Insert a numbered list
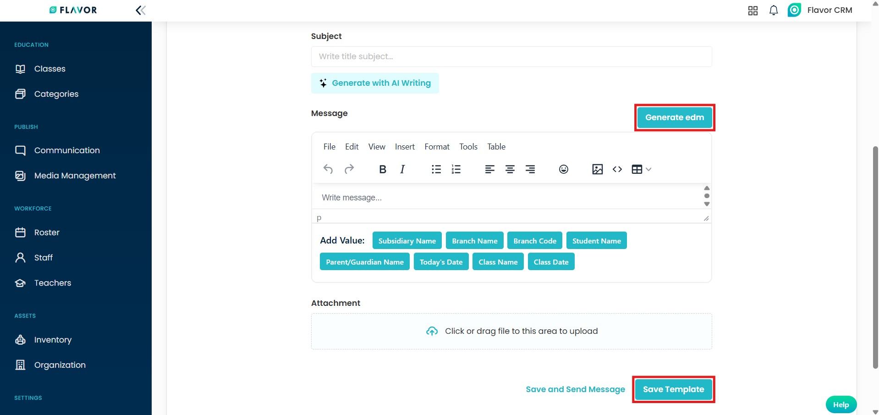Screen dimensions: 879x415 coord(456,169)
